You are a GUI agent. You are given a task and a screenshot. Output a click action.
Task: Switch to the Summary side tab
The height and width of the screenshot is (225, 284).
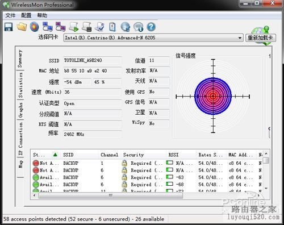coord(20,59)
